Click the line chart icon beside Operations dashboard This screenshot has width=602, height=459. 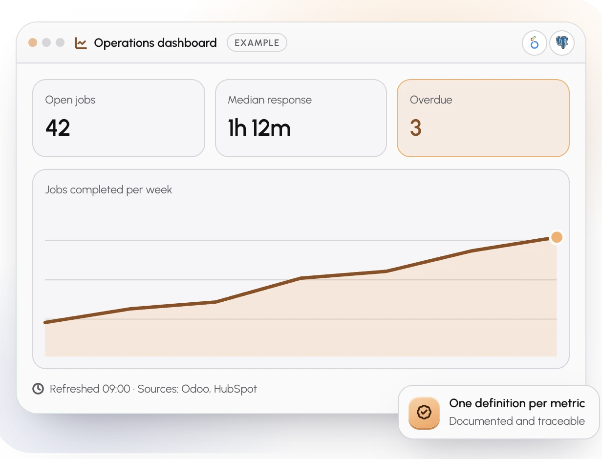81,43
